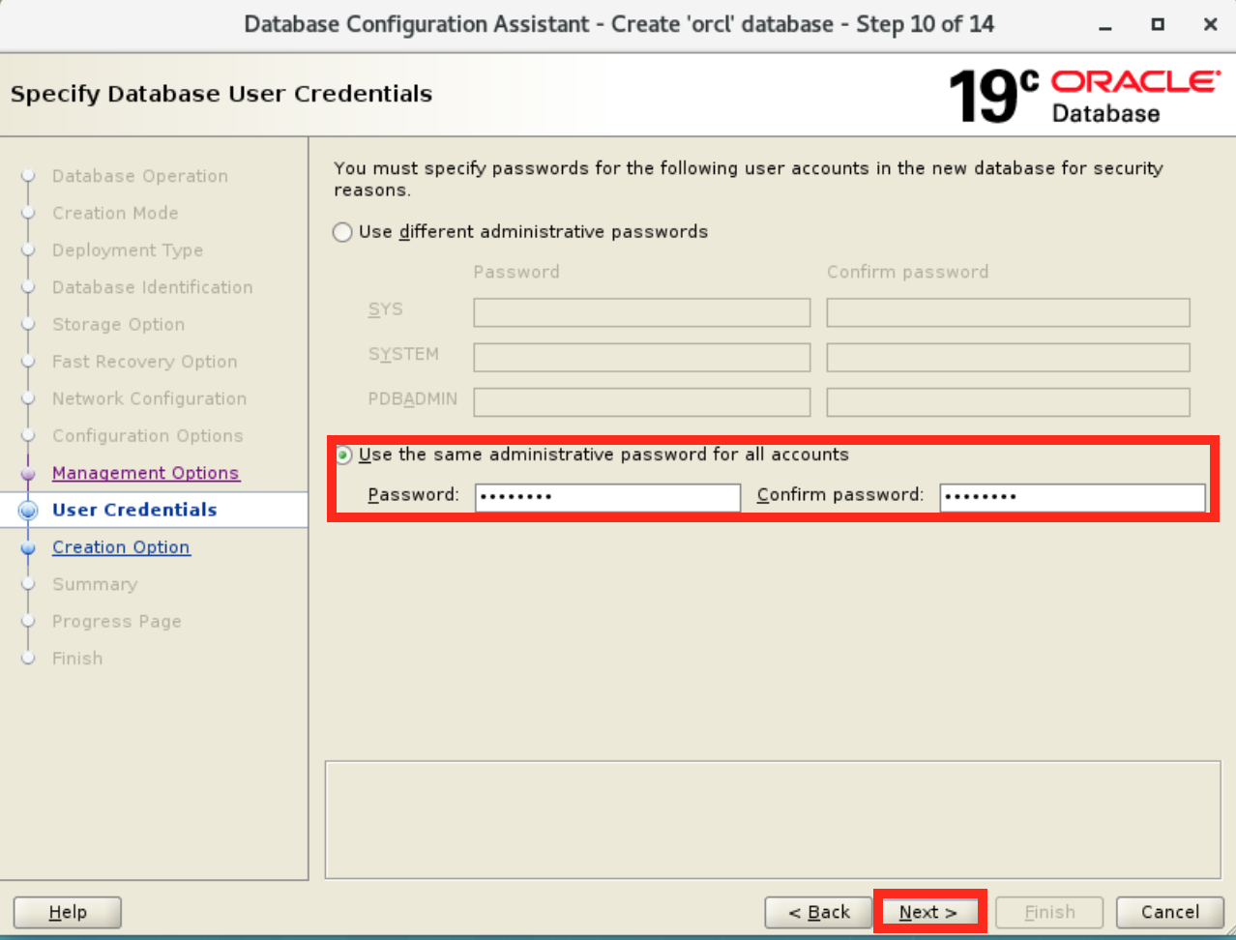Select the User Credentials step

click(x=134, y=510)
